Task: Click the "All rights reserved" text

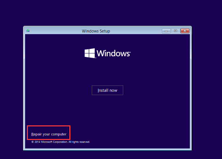Action: (80, 142)
